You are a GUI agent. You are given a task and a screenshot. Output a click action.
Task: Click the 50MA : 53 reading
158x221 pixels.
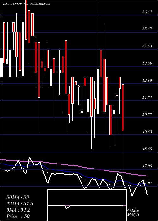(x=18, y=197)
